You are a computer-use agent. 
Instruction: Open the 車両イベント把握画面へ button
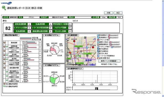tap(109, 61)
